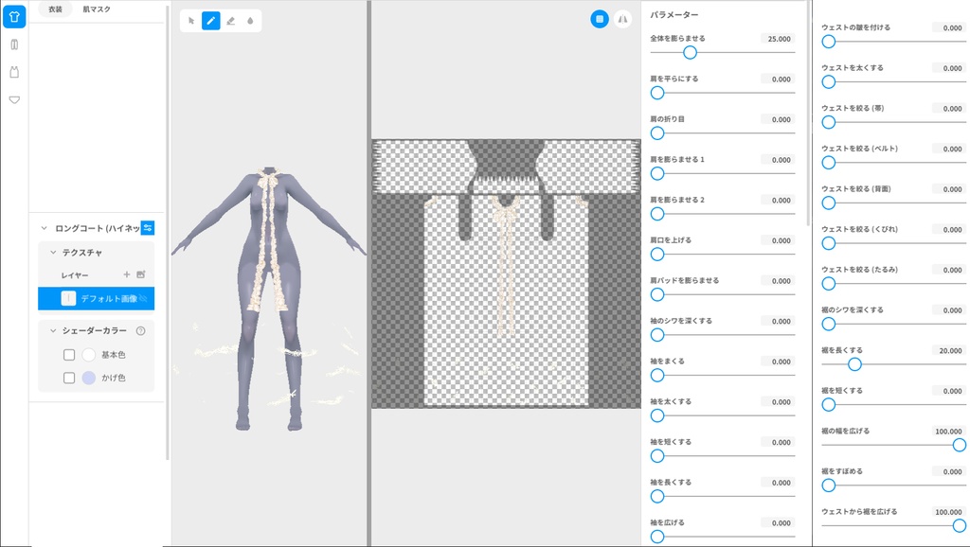Screen dimensions: 970x547
Task: Click the デフォルト画像 layer thumbnail
Action: click(68, 298)
